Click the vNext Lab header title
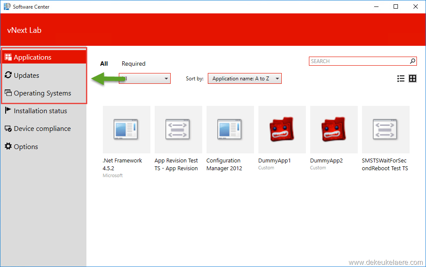Viewport: 426px width, 267px height. tap(24, 30)
